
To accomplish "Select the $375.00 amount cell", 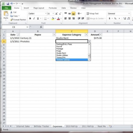I will point(95,38).
